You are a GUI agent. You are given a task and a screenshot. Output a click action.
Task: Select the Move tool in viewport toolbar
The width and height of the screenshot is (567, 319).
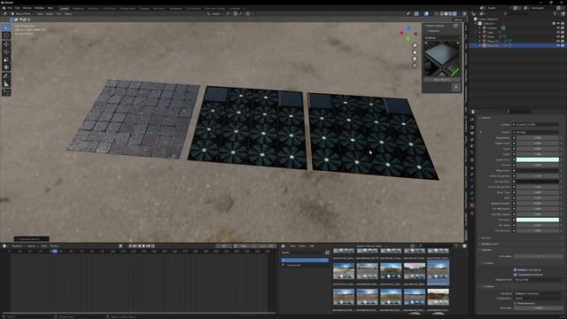pyautogui.click(x=6, y=44)
